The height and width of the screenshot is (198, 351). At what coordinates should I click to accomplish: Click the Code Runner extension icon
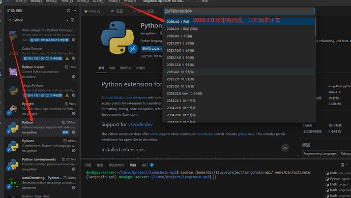click(x=13, y=53)
